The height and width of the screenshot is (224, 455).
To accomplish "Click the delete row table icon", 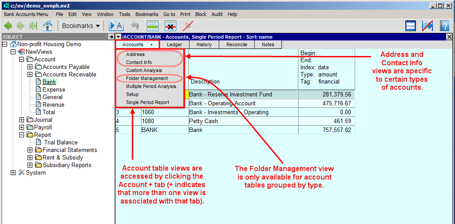I will [x=170, y=26].
